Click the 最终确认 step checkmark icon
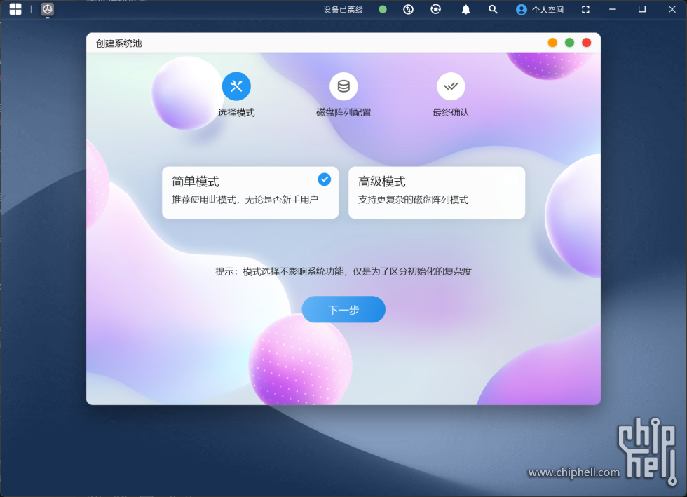The width and height of the screenshot is (687, 497). coord(451,86)
